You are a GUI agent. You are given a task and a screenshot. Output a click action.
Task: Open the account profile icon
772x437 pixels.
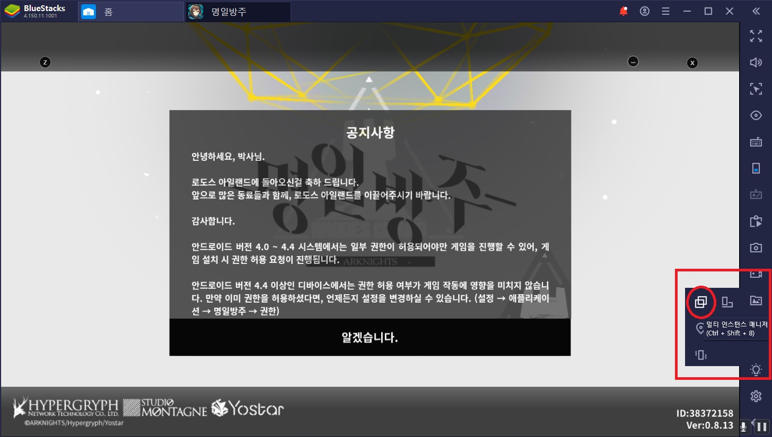pyautogui.click(x=645, y=11)
